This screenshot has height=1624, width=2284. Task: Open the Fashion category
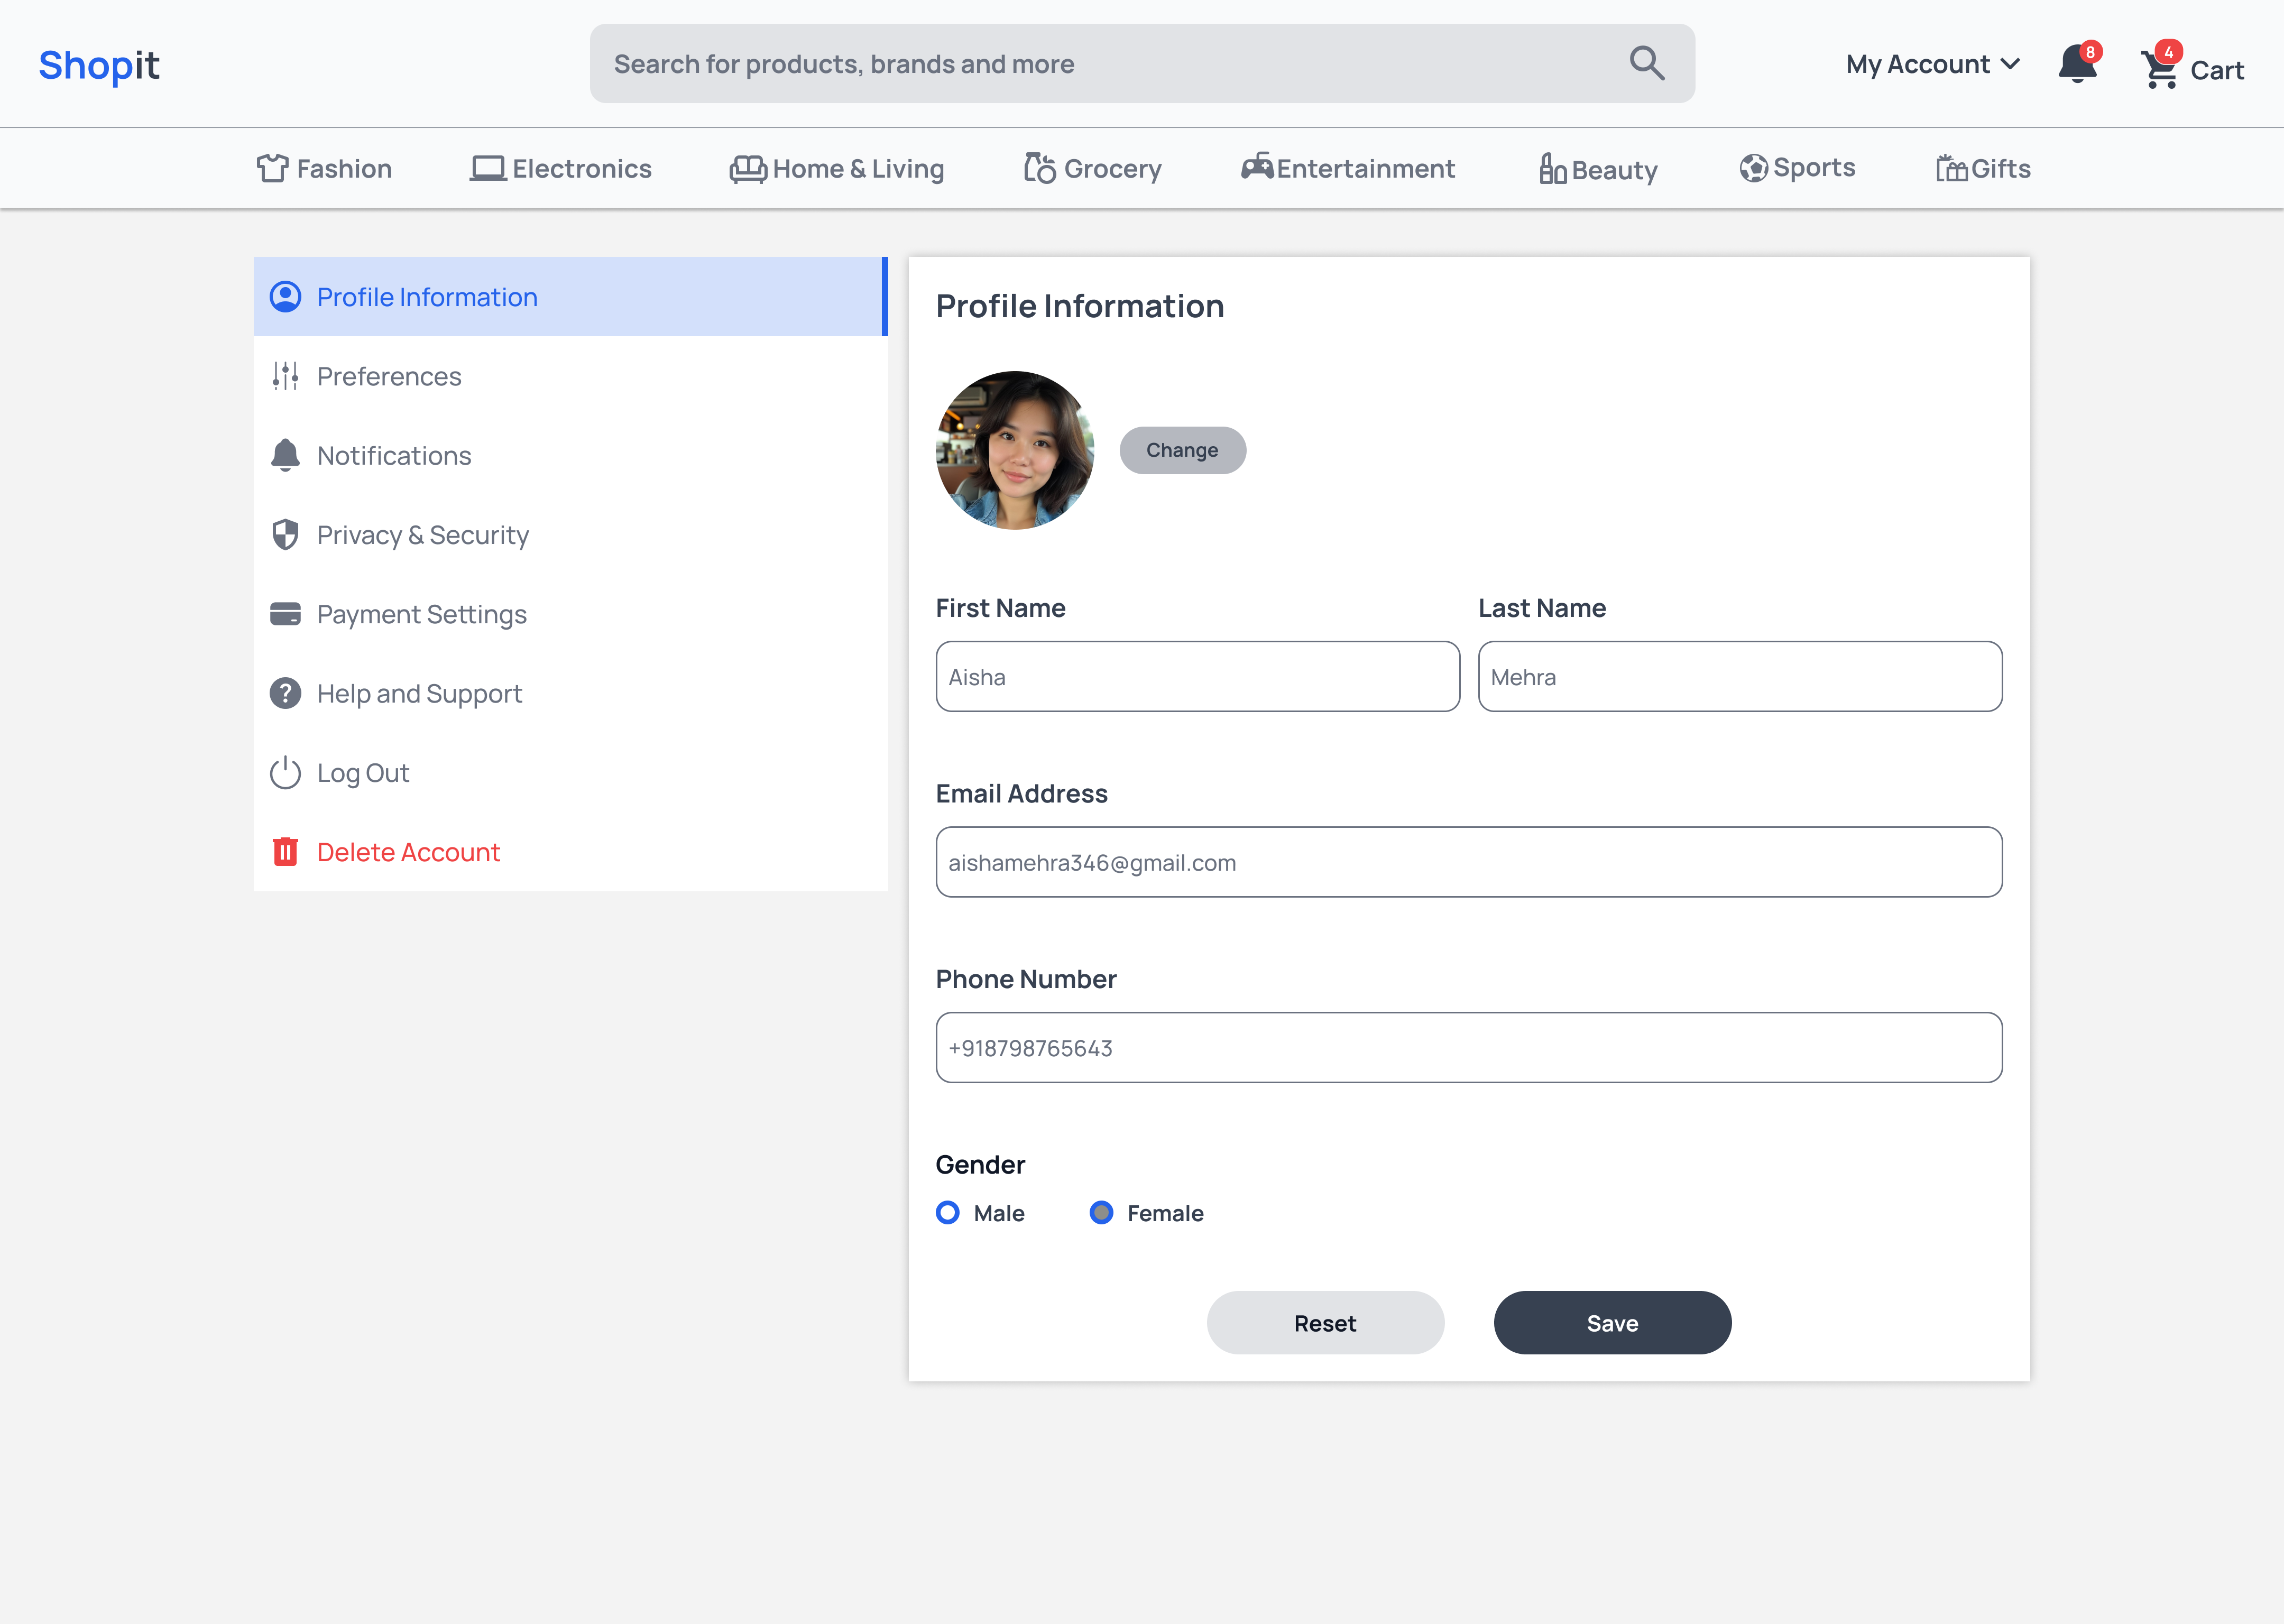(324, 168)
